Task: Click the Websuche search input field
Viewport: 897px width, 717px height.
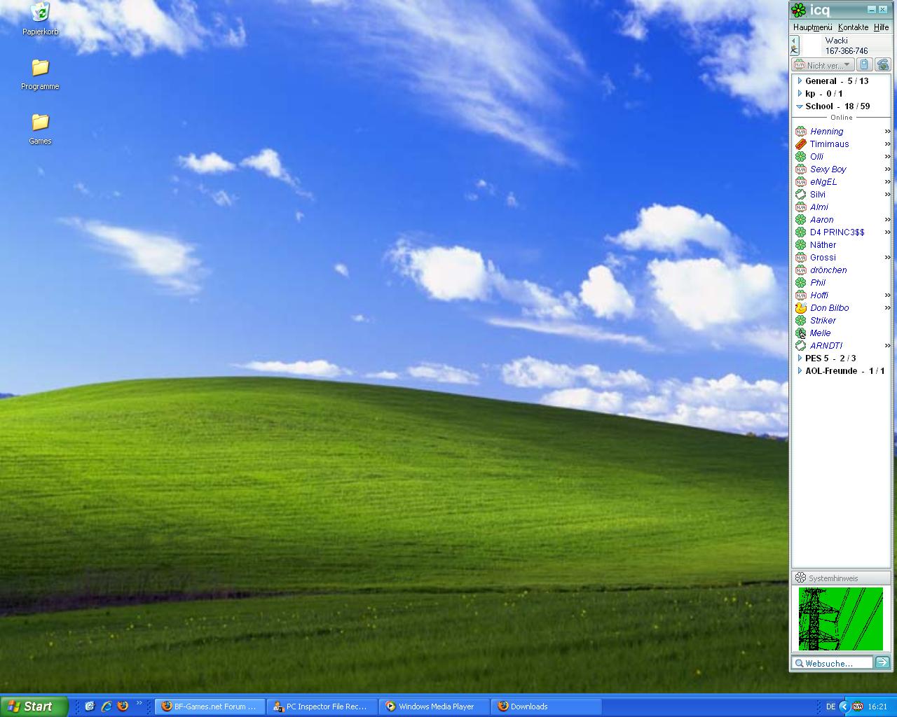Action: 833,663
